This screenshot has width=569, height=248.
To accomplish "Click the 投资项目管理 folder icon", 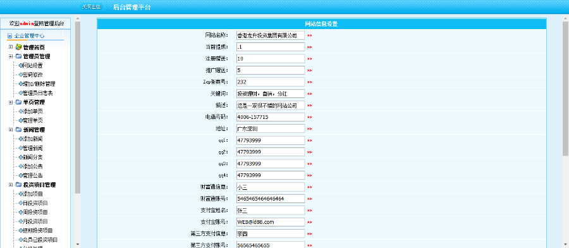I will 18,185.
